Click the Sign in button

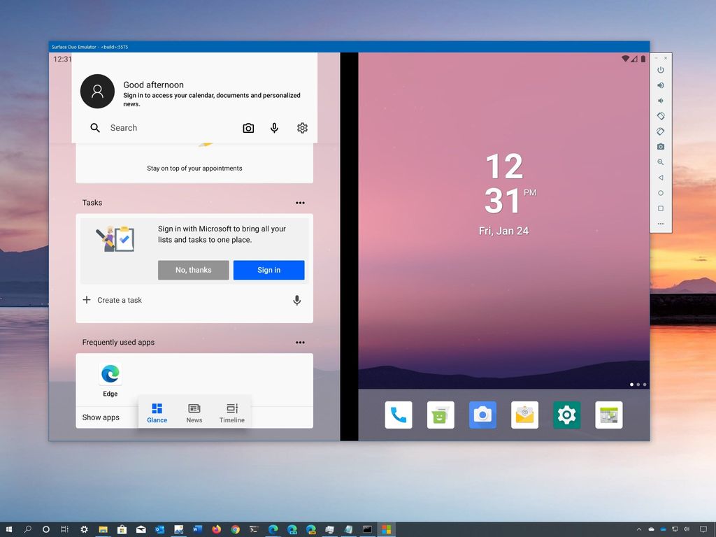click(x=268, y=270)
